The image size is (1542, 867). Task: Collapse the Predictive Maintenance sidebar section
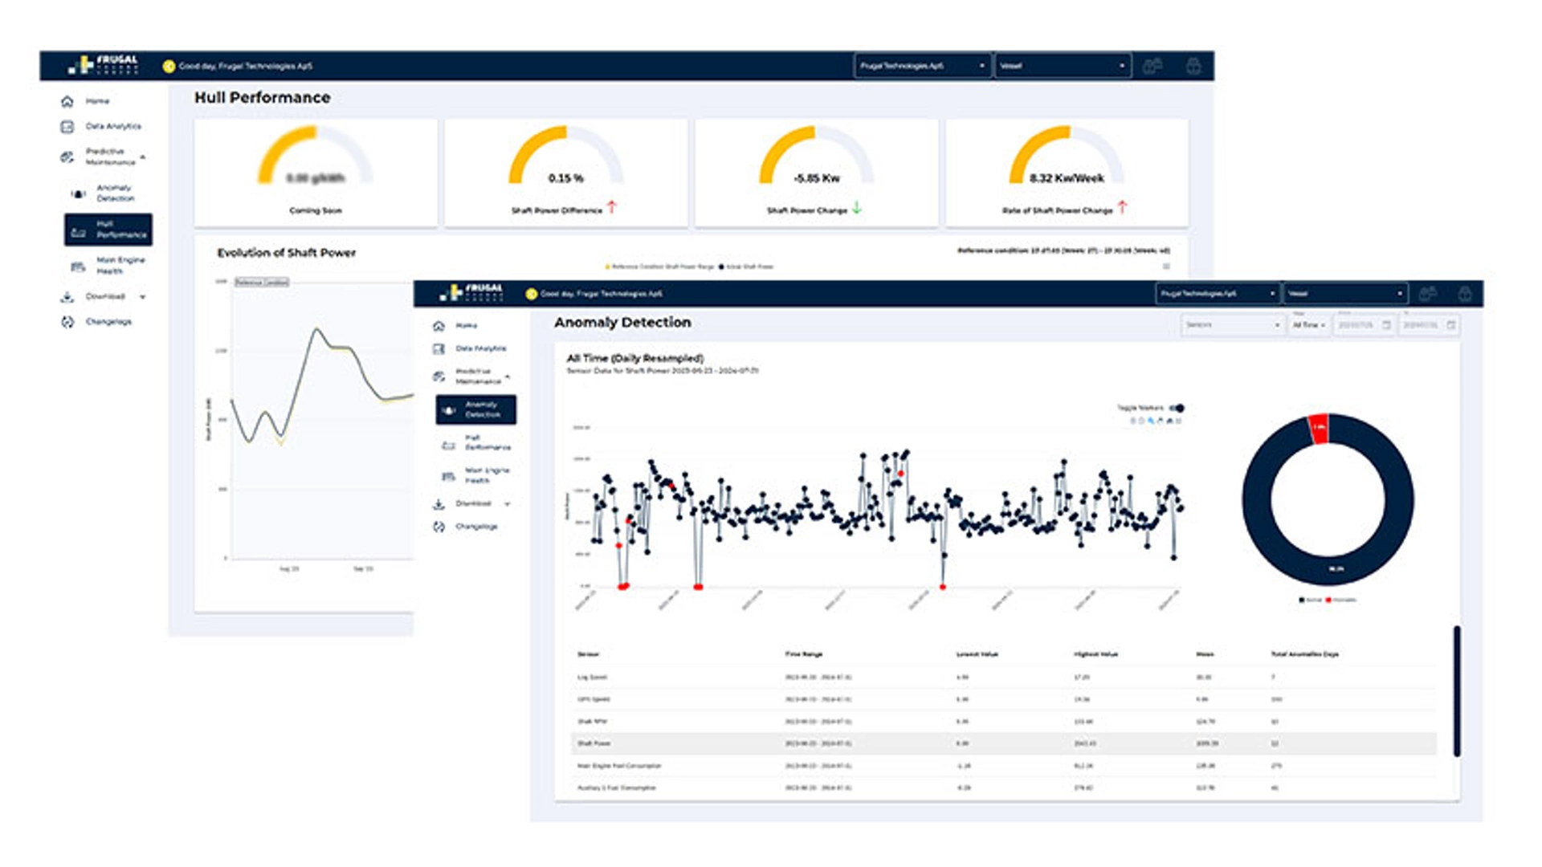coord(507,377)
